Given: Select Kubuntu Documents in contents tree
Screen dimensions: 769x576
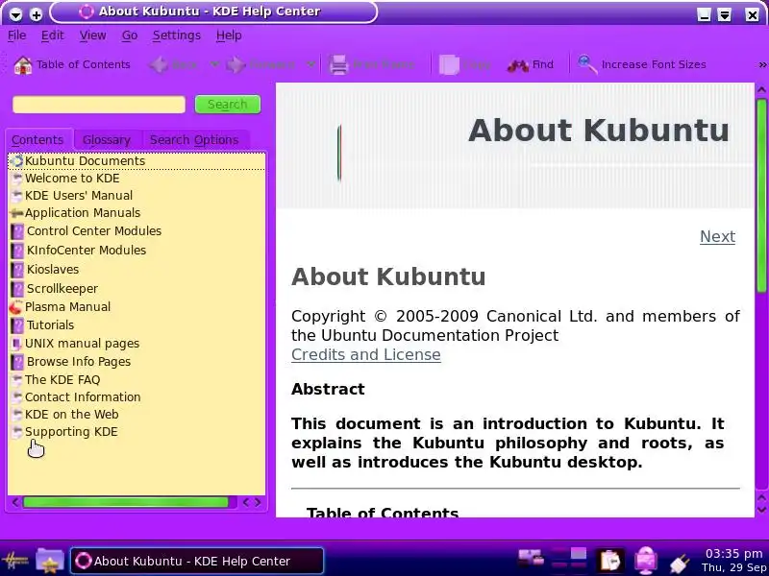Looking at the screenshot, I should tap(136, 161).
